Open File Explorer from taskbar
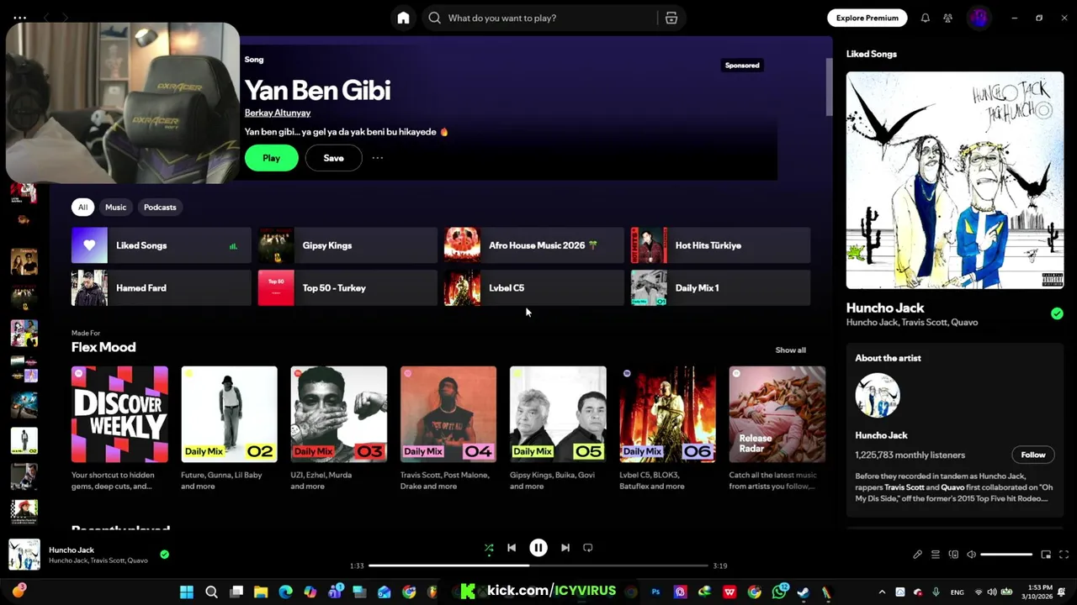Image resolution: width=1077 pixels, height=605 pixels. click(x=261, y=592)
